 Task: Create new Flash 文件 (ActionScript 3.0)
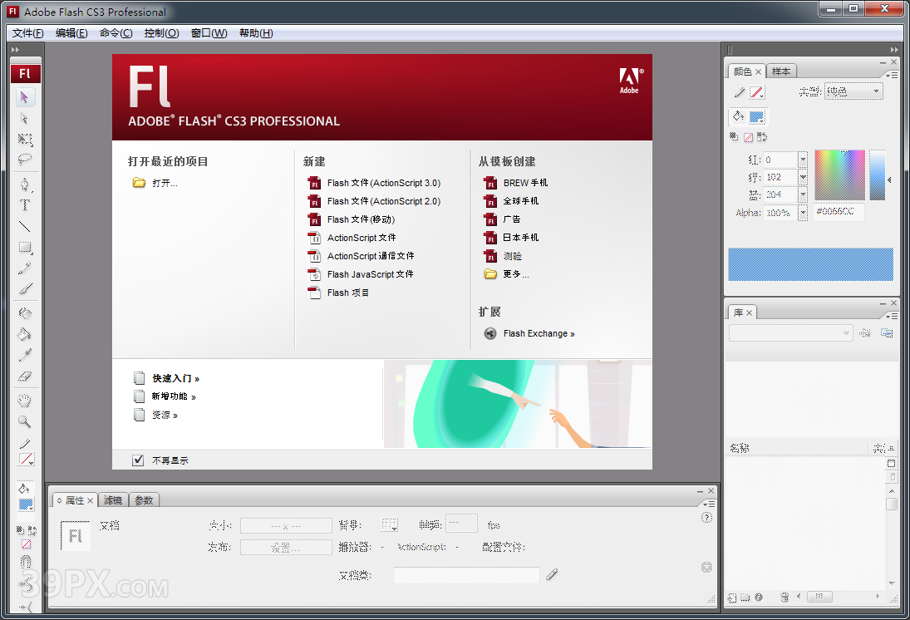click(x=374, y=183)
